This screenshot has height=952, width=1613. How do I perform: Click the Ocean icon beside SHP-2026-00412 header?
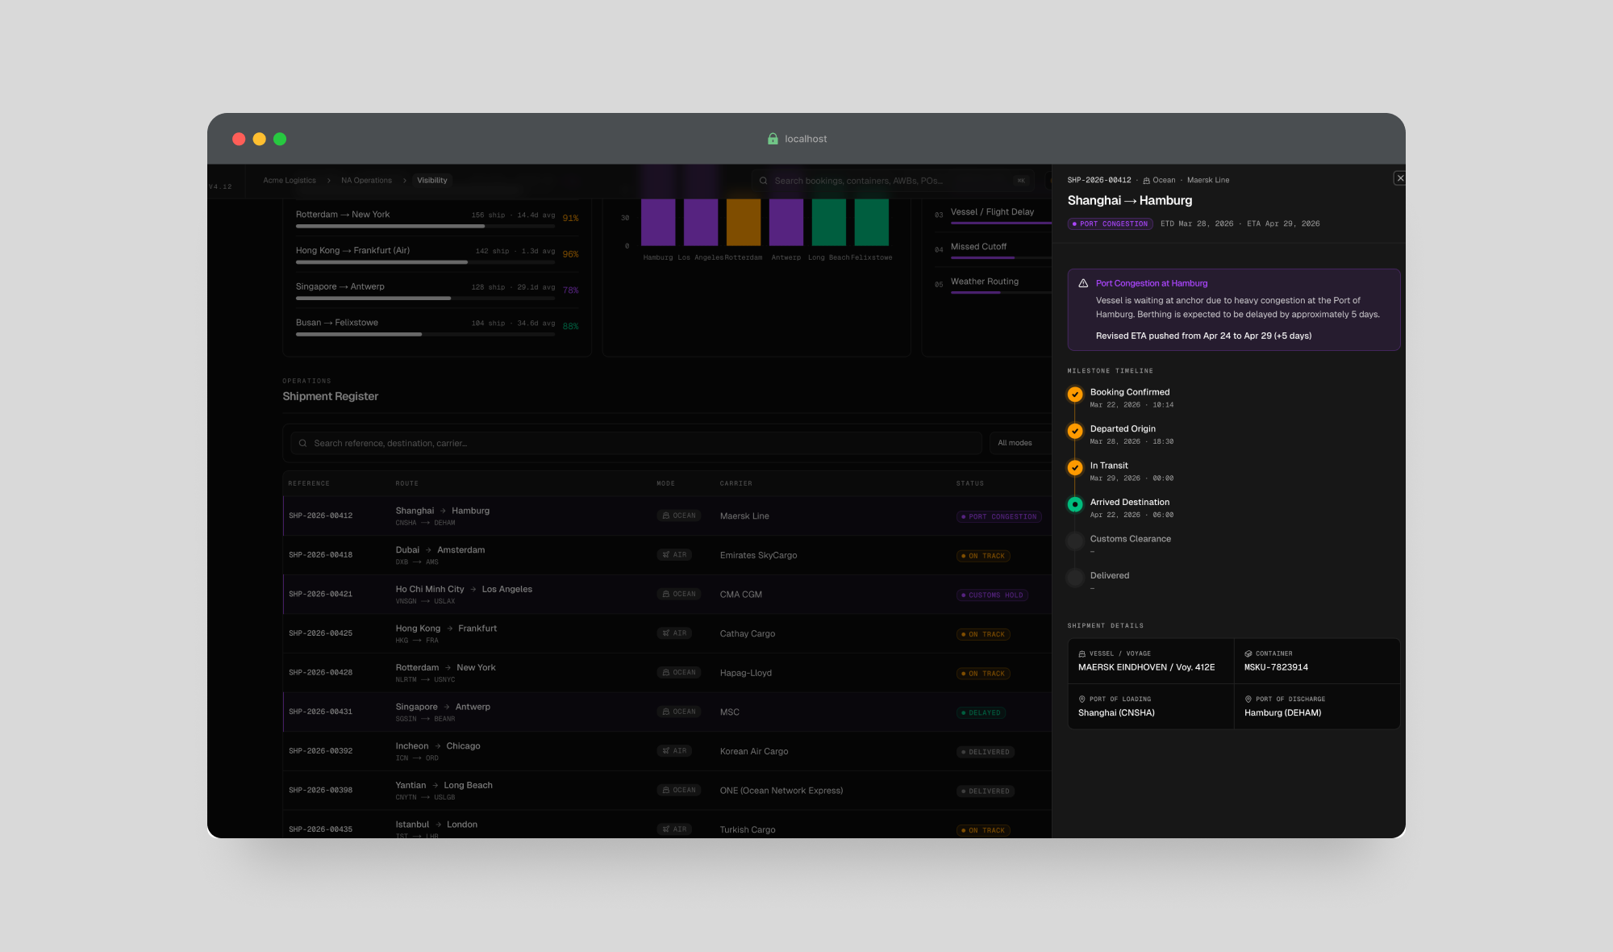tap(1148, 180)
